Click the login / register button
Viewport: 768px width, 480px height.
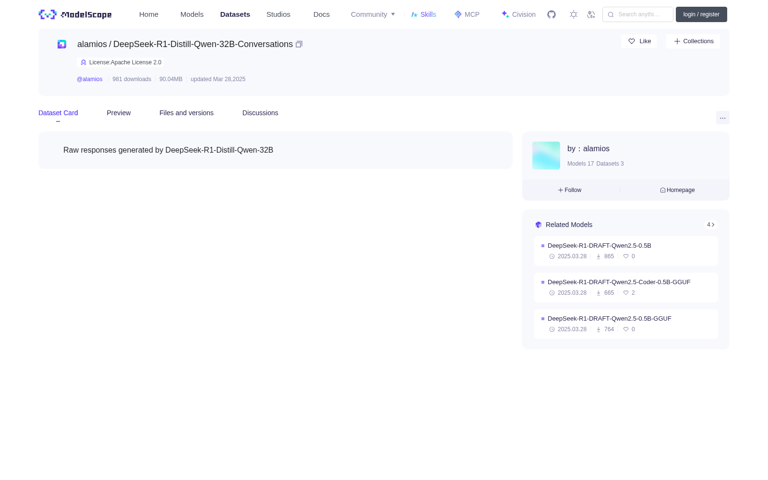pos(701,14)
